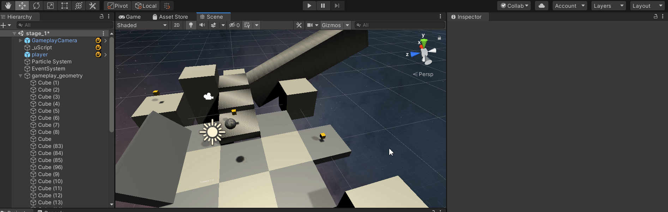
Task: Click the Collab button
Action: pyautogui.click(x=514, y=6)
